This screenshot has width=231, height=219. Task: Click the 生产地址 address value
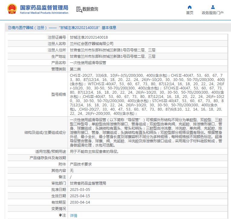coord(113,56)
